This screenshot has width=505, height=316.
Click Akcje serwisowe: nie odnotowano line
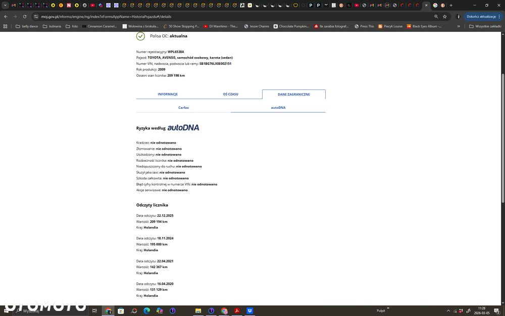coord(162,190)
